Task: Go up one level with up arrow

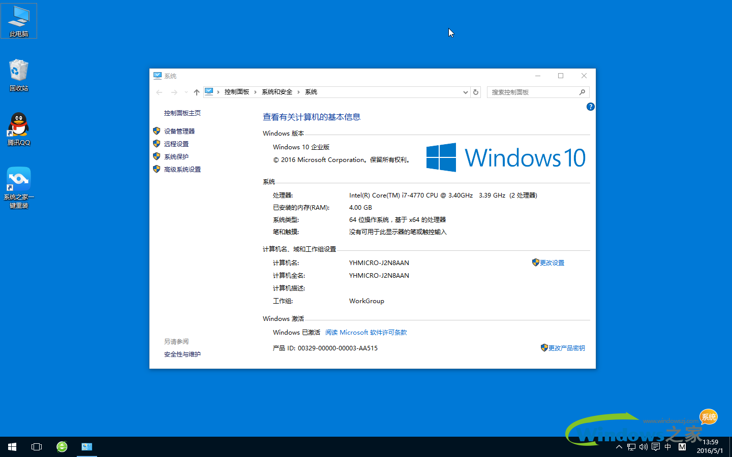Action: click(x=197, y=92)
